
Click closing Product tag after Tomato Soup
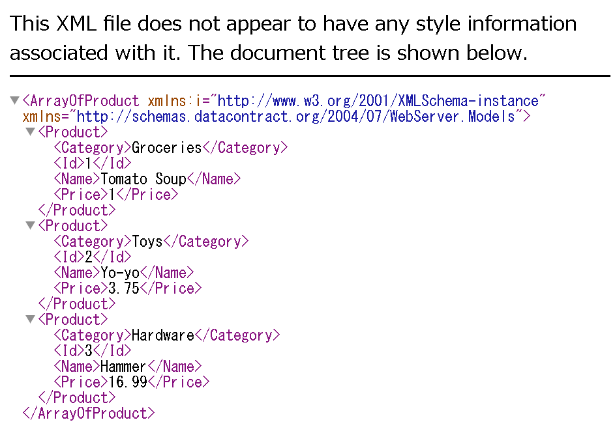[x=77, y=210]
